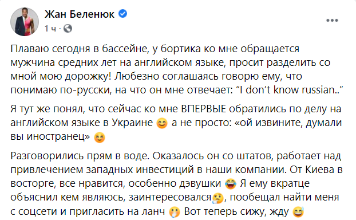Click the relieved emoji after "иностранец»"
This screenshot has height=220, width=356.
[100, 137]
